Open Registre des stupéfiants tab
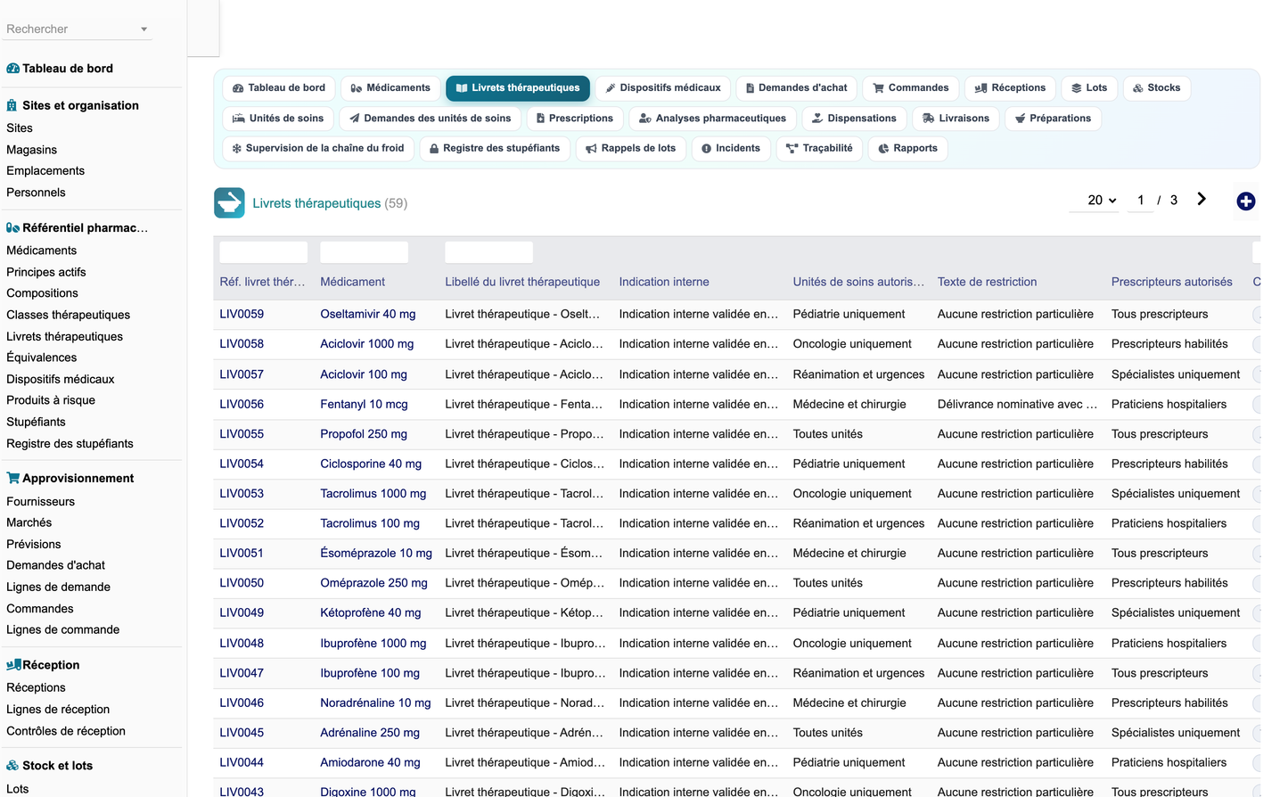This screenshot has width=1288, height=797. (x=495, y=149)
